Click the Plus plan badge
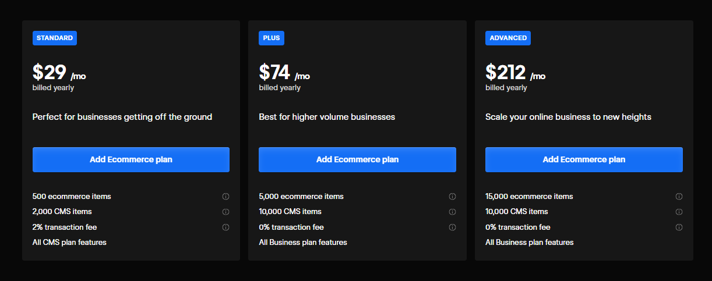The height and width of the screenshot is (281, 712). pyautogui.click(x=272, y=38)
